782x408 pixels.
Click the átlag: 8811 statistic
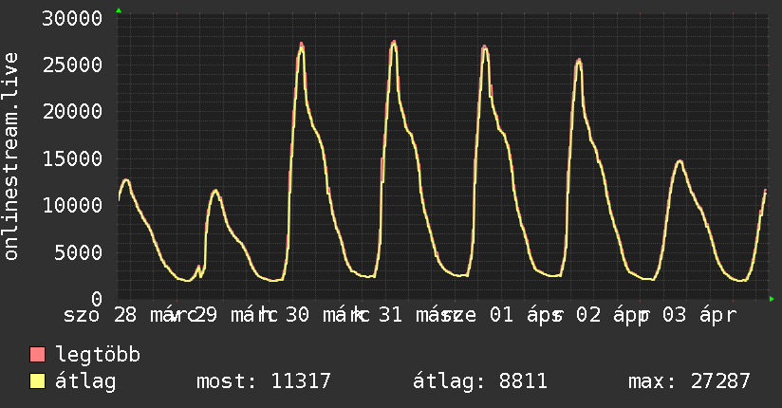tap(480, 381)
